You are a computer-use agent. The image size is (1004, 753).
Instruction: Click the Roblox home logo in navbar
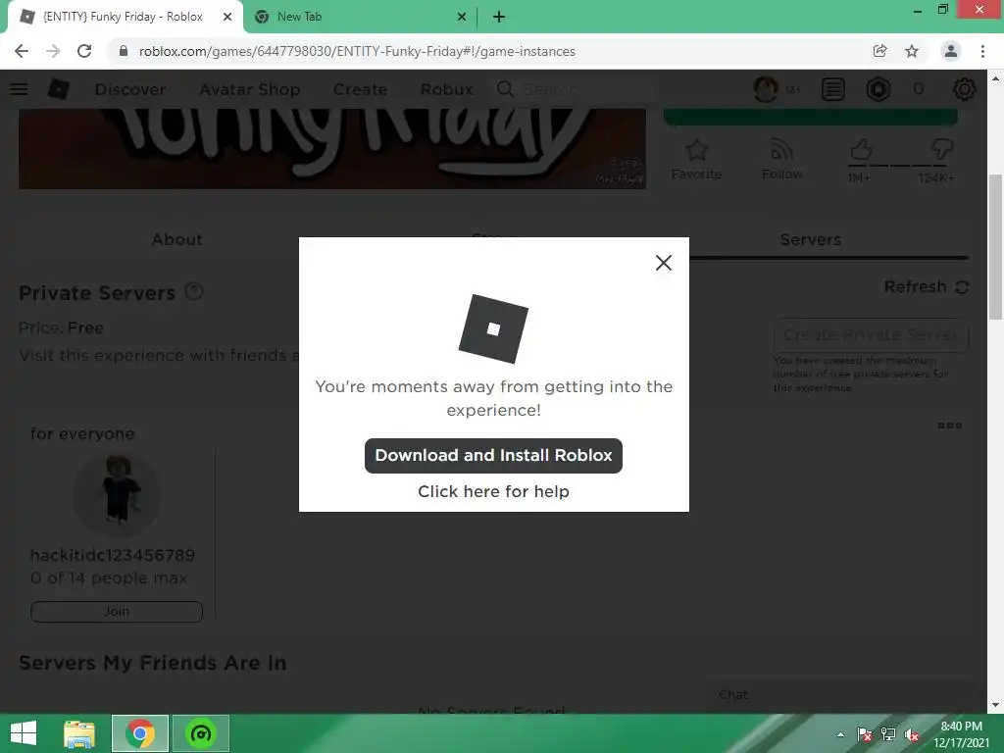pos(58,89)
